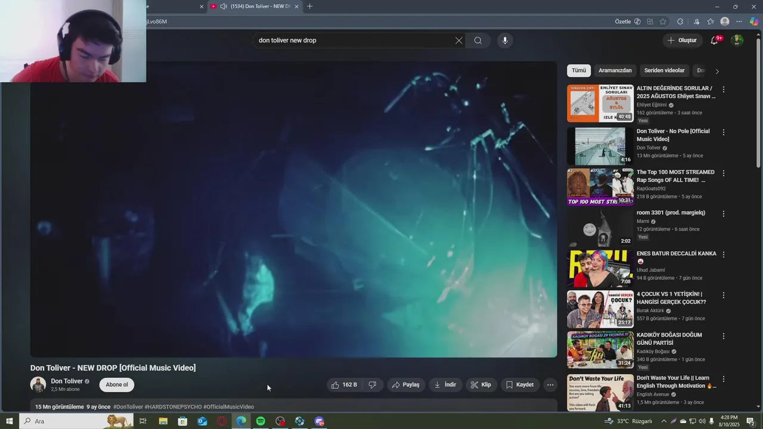
Task: Open Top 100 Most Streamed thumbnail
Action: [600, 186]
